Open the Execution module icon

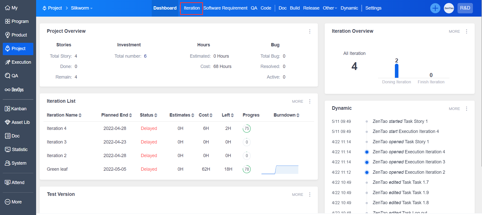tap(8, 62)
